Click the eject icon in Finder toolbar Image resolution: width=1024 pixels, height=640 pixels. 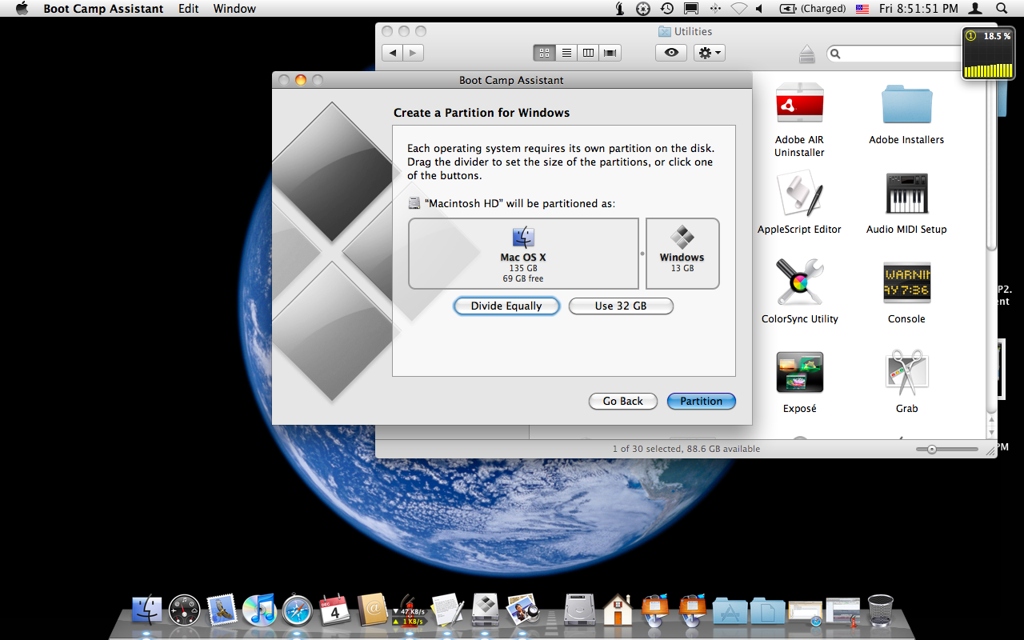[x=806, y=54]
